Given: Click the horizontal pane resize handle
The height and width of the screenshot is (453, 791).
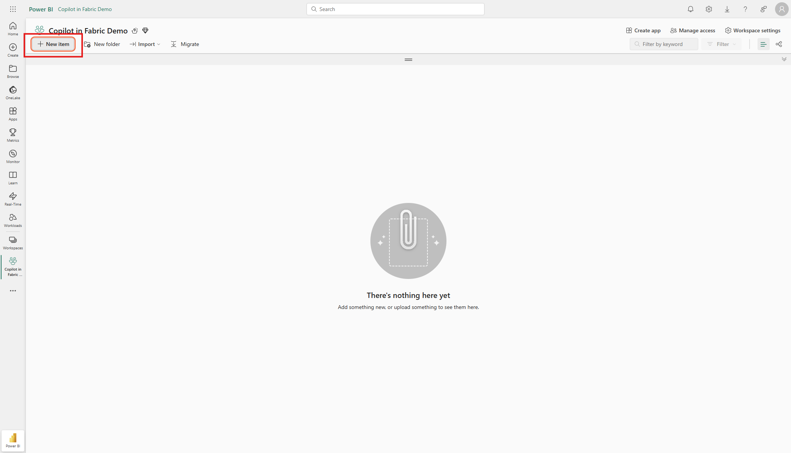Looking at the screenshot, I should (x=408, y=60).
